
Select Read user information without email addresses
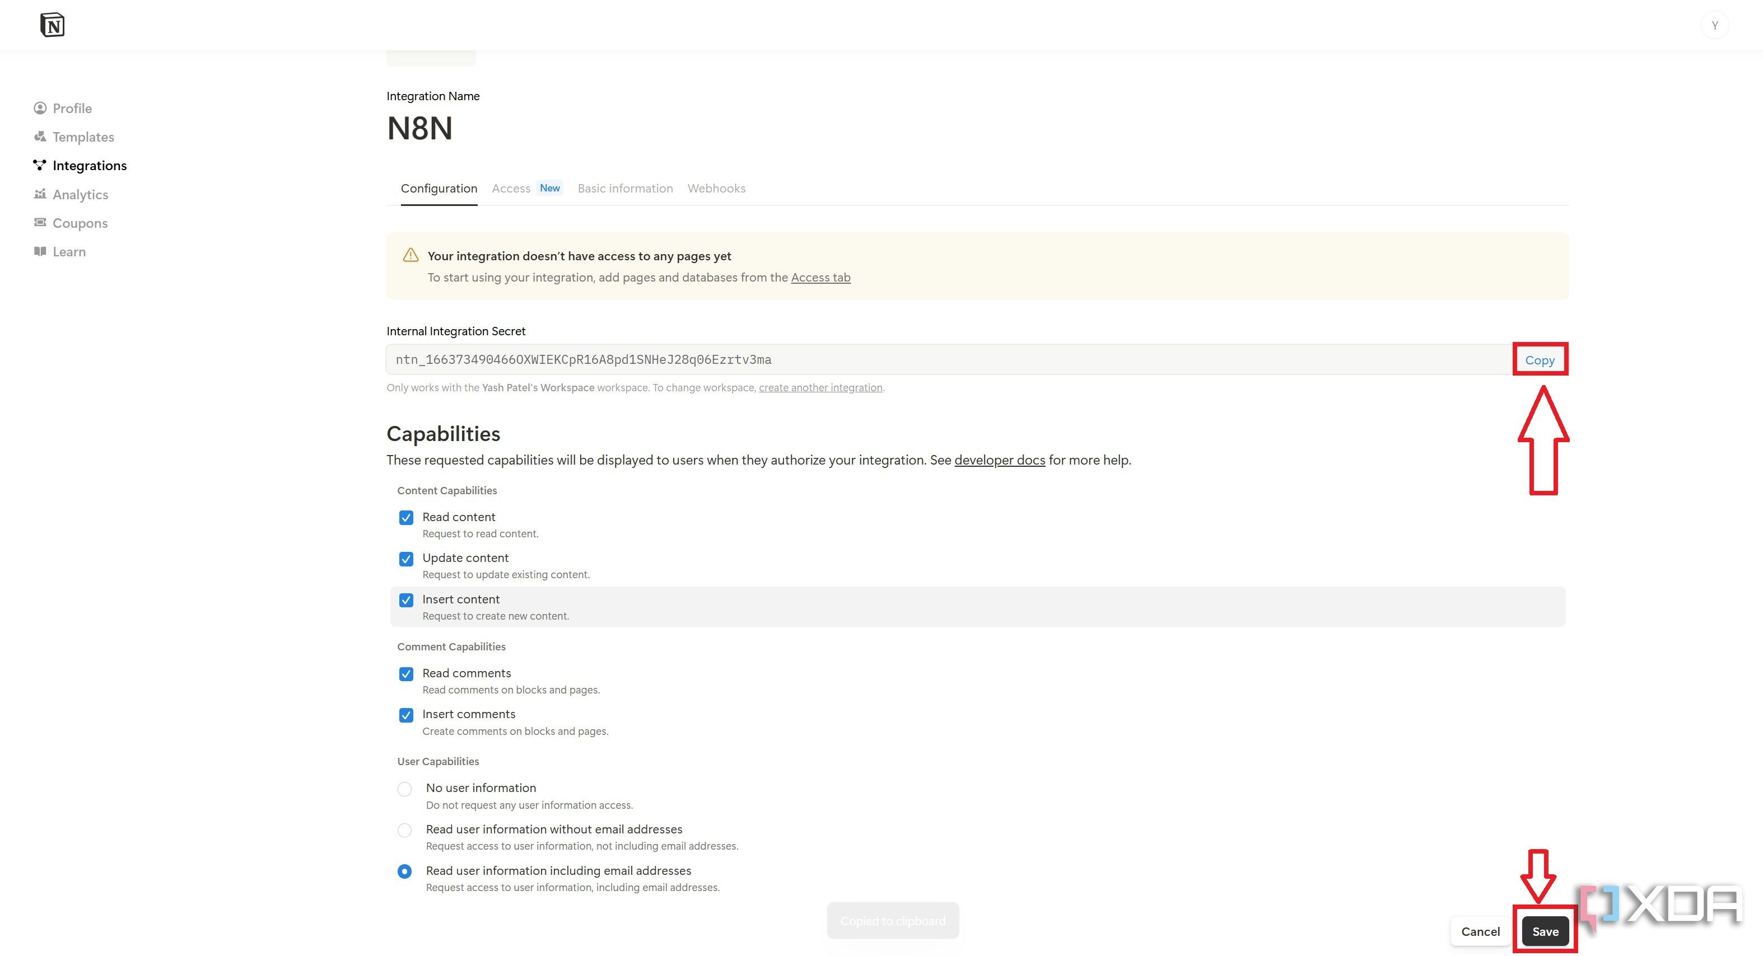point(404,830)
